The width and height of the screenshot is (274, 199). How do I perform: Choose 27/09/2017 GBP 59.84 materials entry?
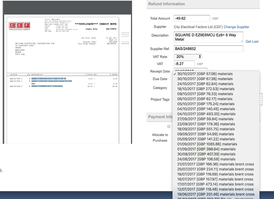[216, 119]
